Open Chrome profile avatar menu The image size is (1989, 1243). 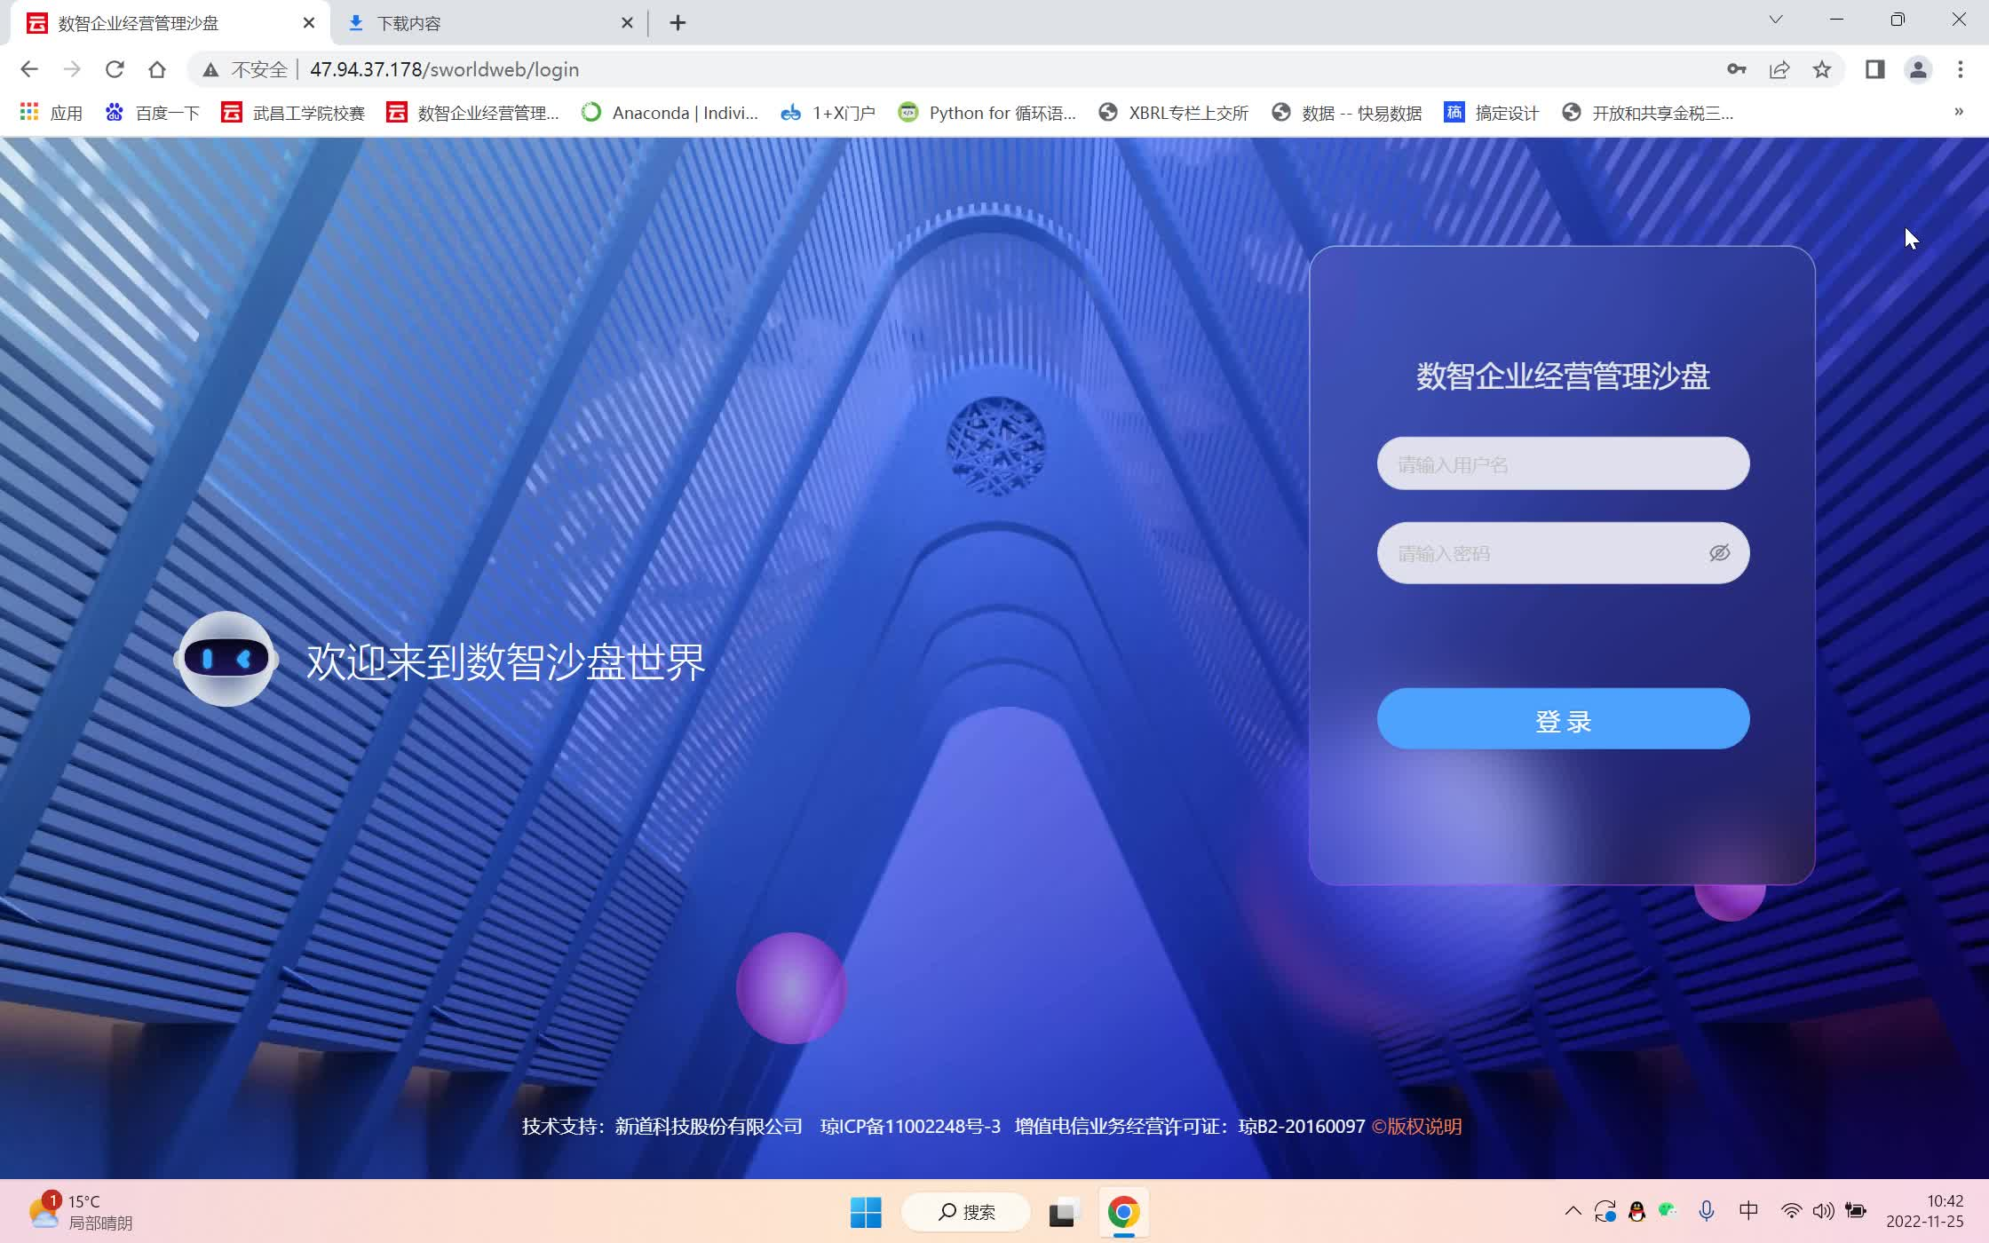1918,69
